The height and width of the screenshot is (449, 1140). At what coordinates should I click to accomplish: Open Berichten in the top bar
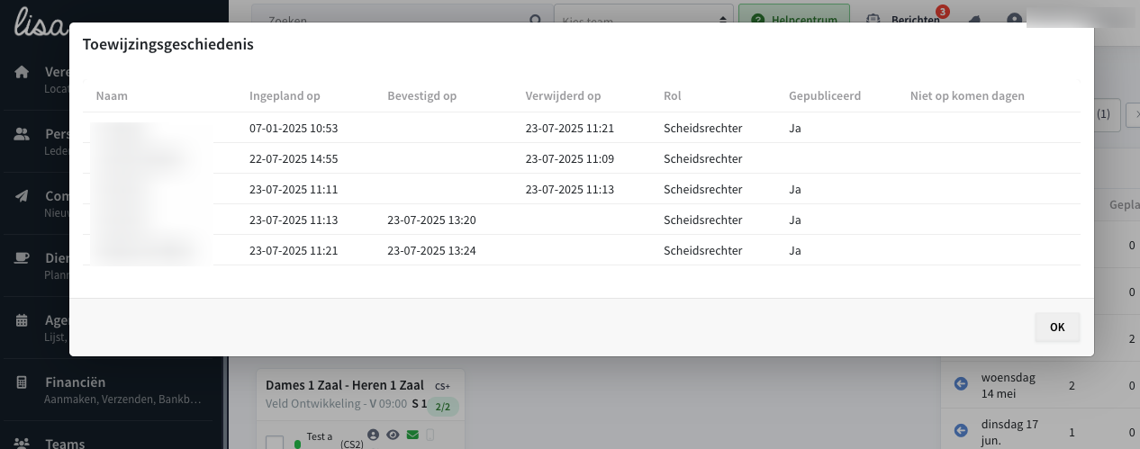[x=915, y=19]
